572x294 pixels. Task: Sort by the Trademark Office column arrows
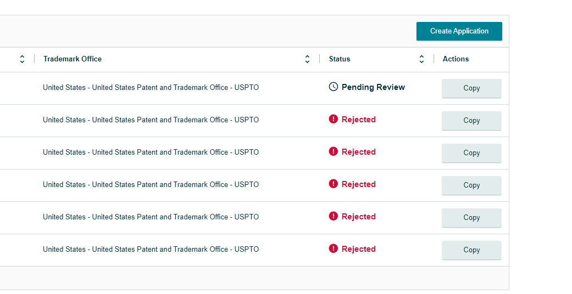pyautogui.click(x=307, y=59)
